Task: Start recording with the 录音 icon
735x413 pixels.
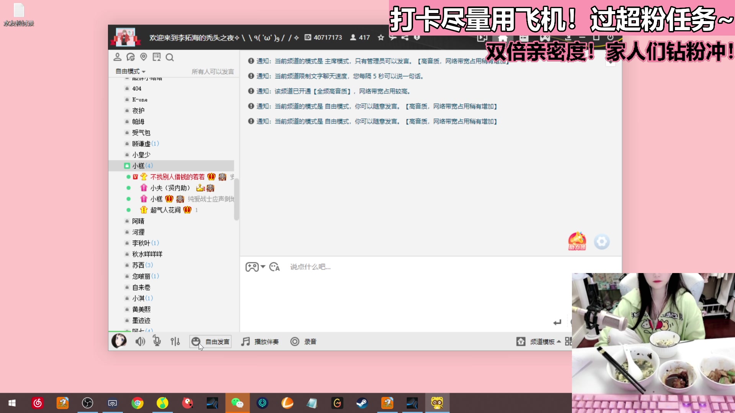Action: pos(295,341)
